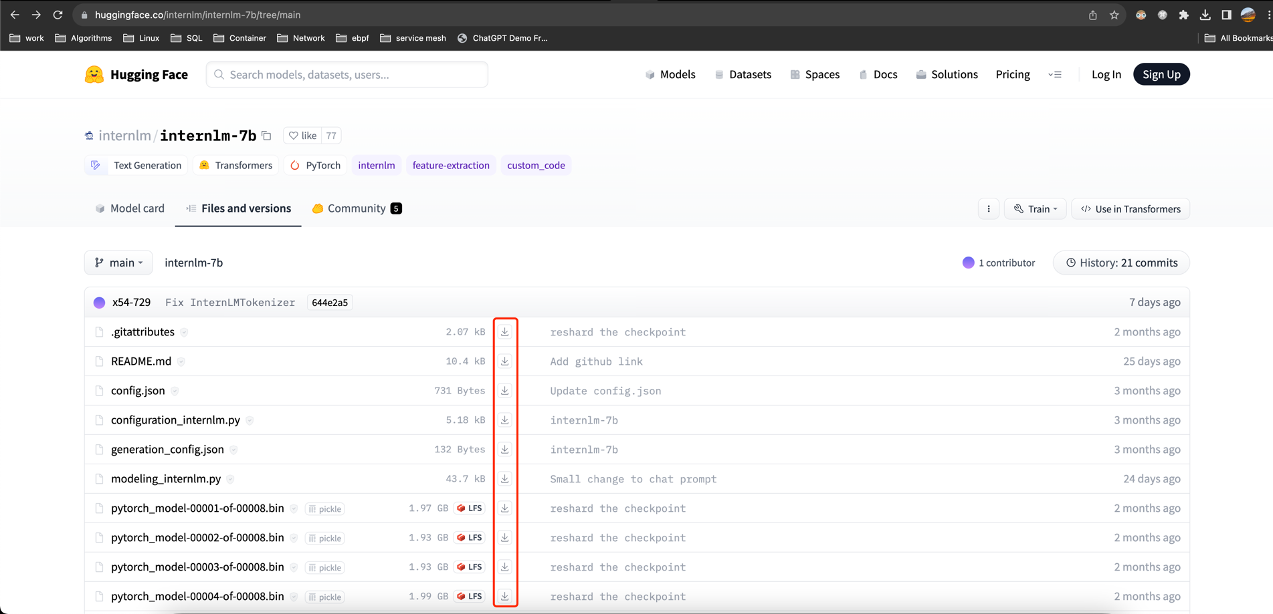Copy the model name internlm-7b
This screenshot has height=614, width=1273.
267,136
